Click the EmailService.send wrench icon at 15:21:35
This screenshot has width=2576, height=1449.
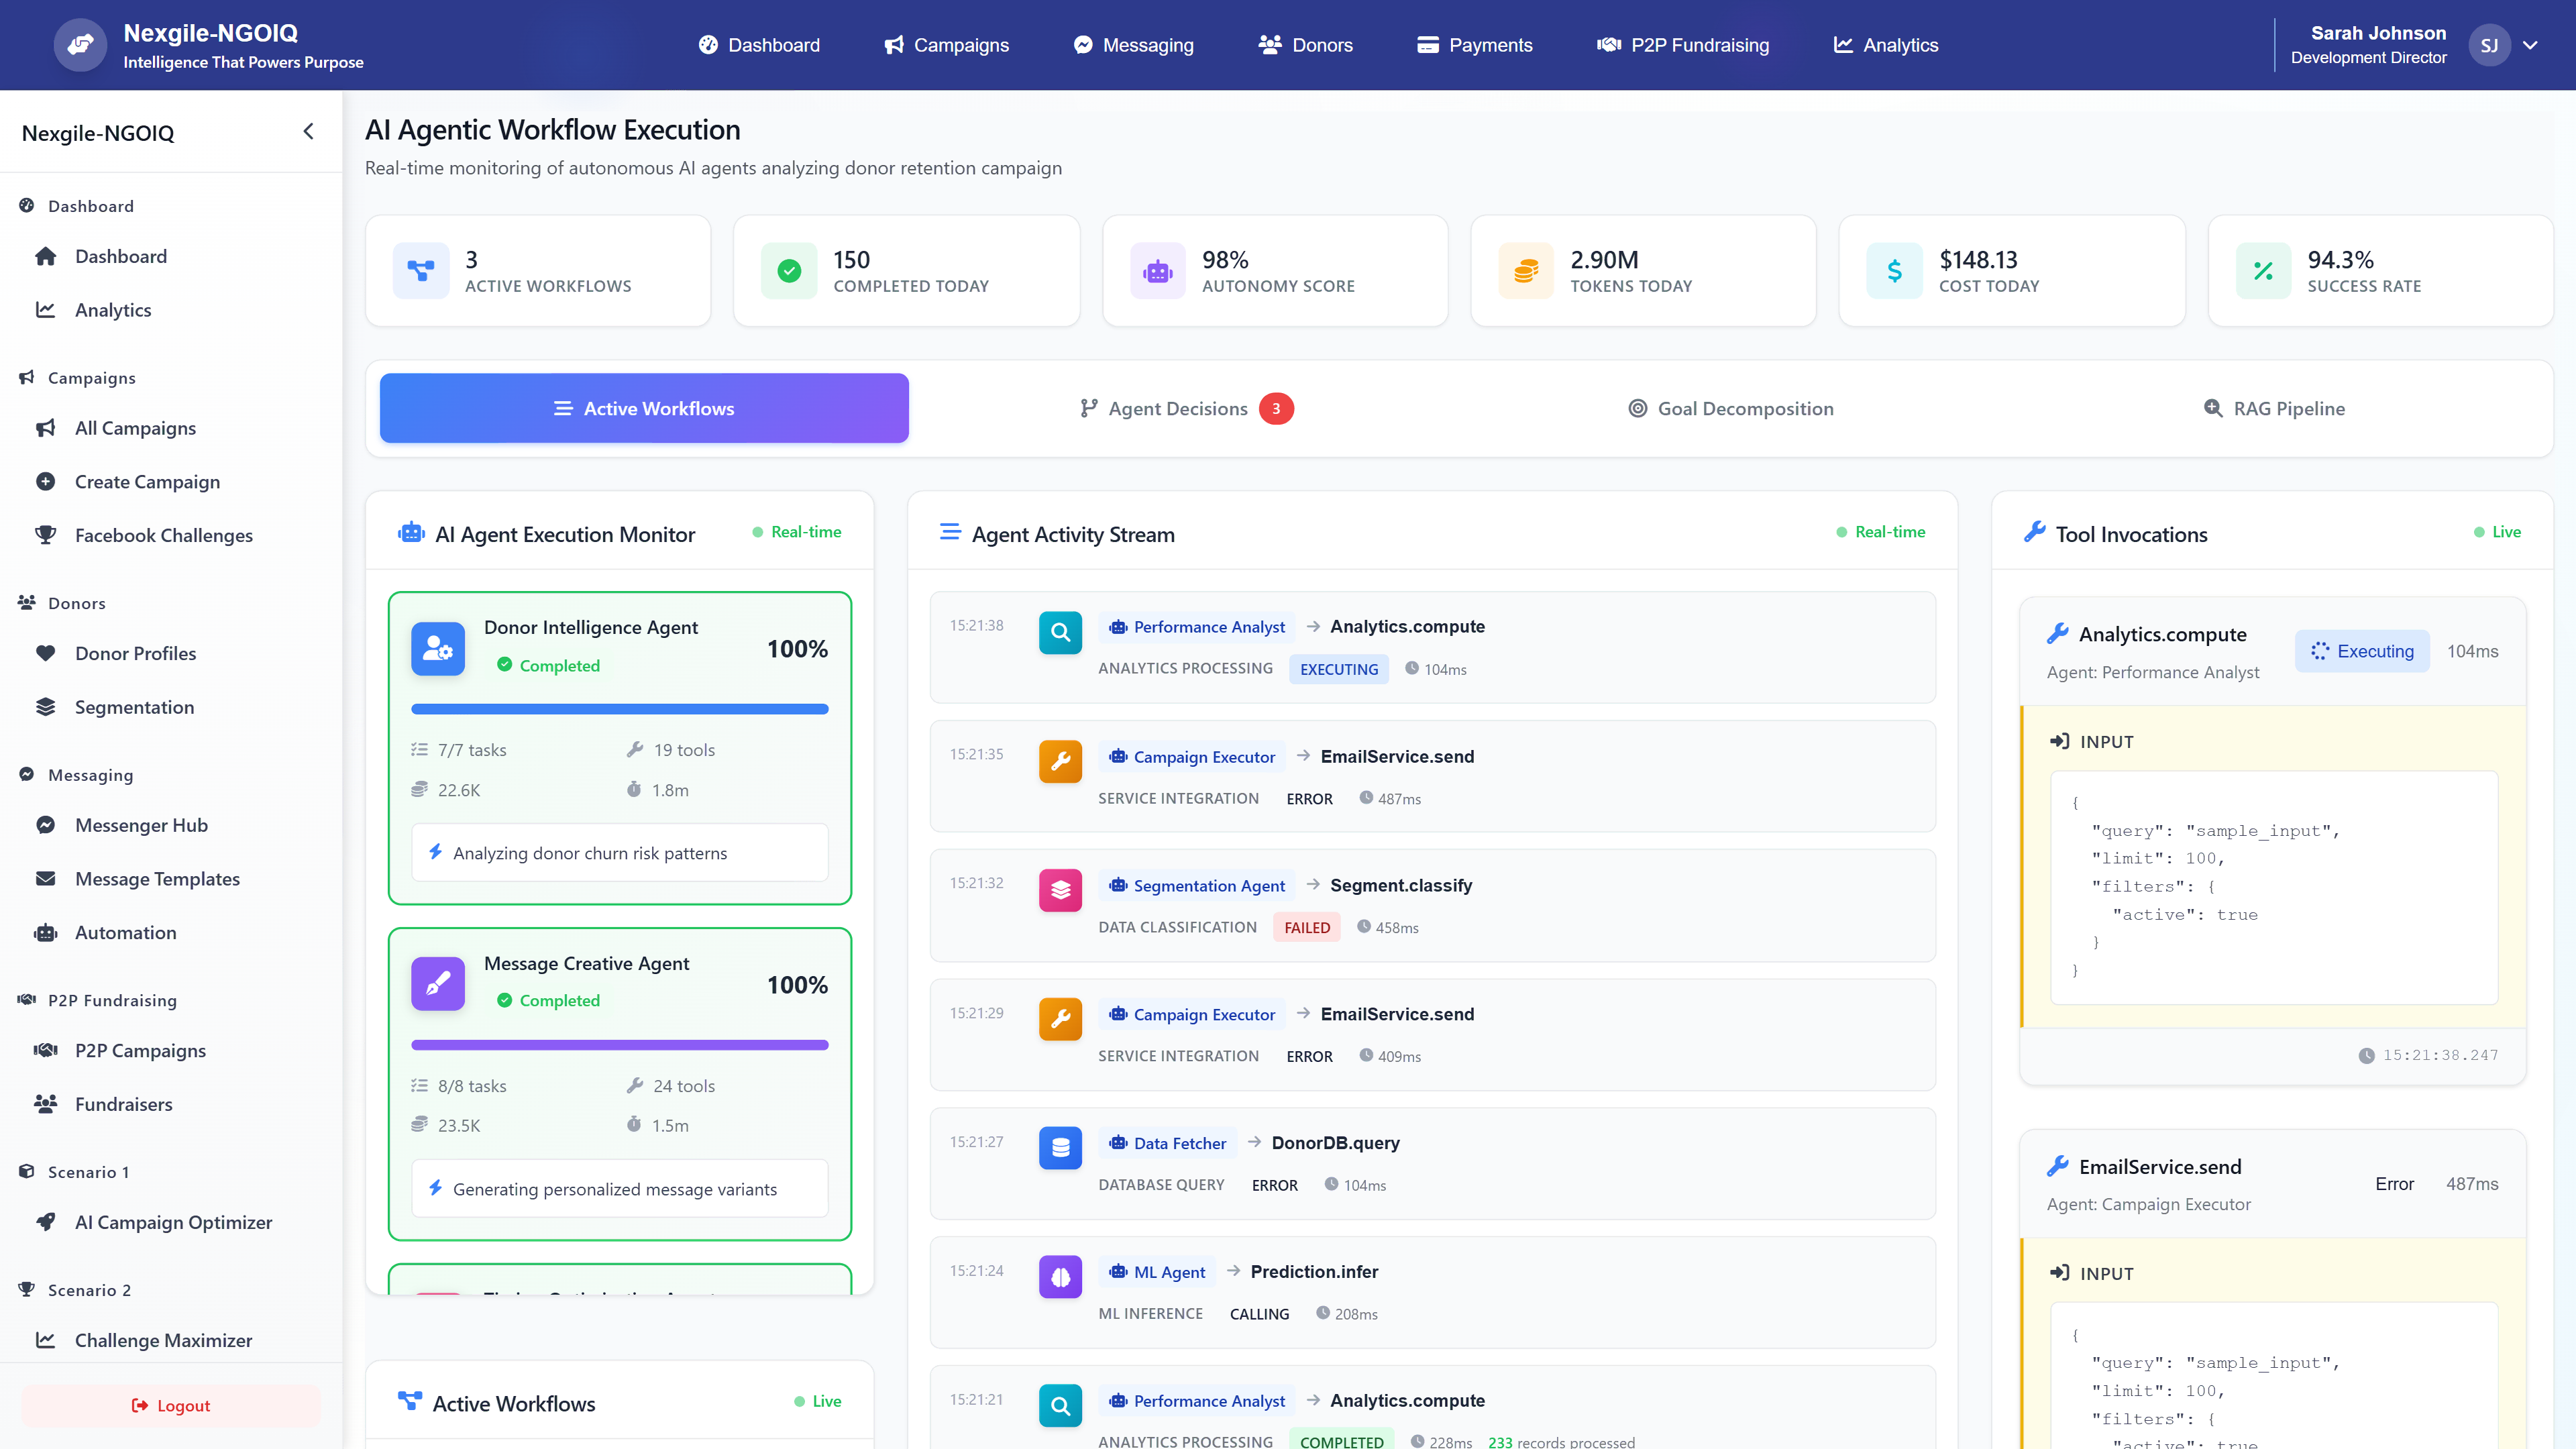[1060, 761]
